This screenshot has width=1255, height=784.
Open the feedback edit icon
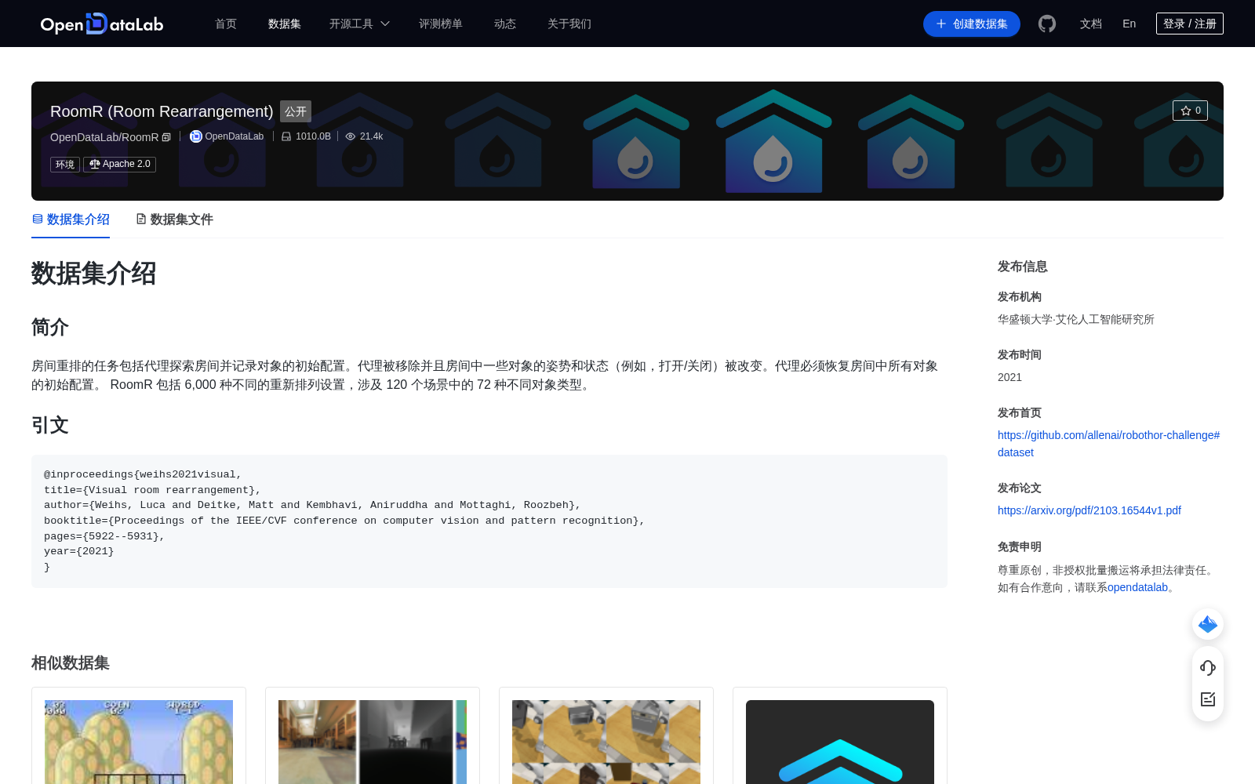pyautogui.click(x=1208, y=699)
